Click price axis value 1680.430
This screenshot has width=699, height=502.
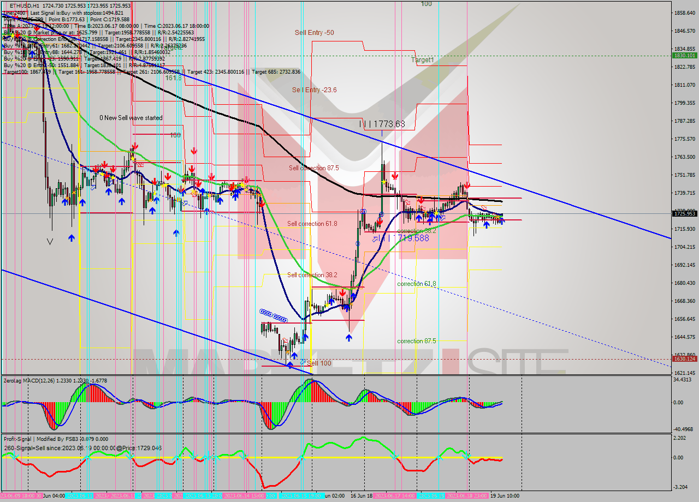pos(684,283)
